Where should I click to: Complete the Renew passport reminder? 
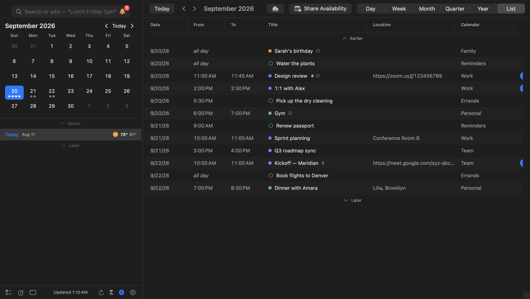(271, 126)
